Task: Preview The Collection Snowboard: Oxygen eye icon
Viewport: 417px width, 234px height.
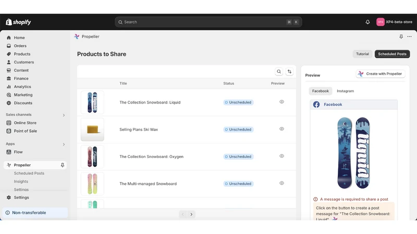Action: point(281,156)
